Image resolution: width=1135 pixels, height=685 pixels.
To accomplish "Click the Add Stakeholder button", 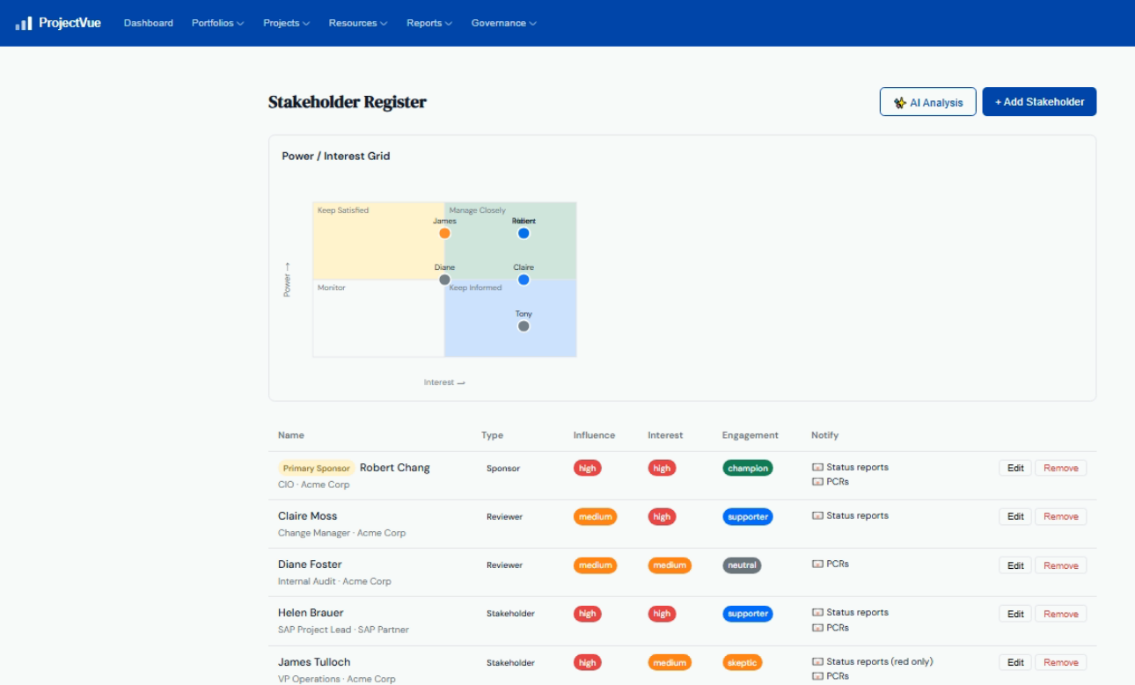I will click(x=1039, y=102).
